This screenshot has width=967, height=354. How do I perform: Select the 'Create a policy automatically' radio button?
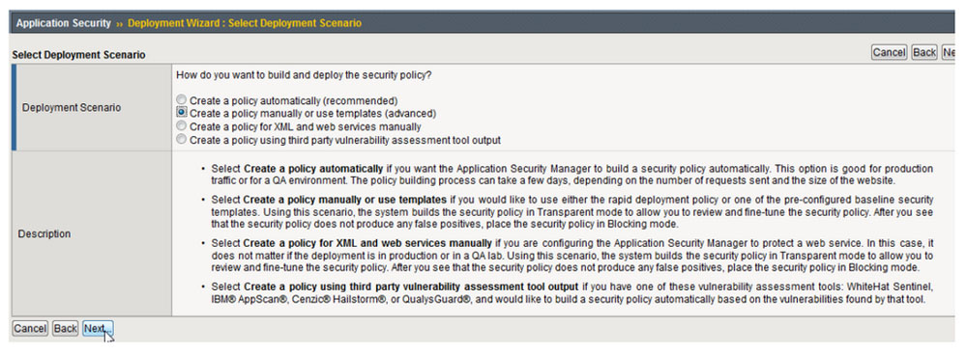(x=181, y=99)
